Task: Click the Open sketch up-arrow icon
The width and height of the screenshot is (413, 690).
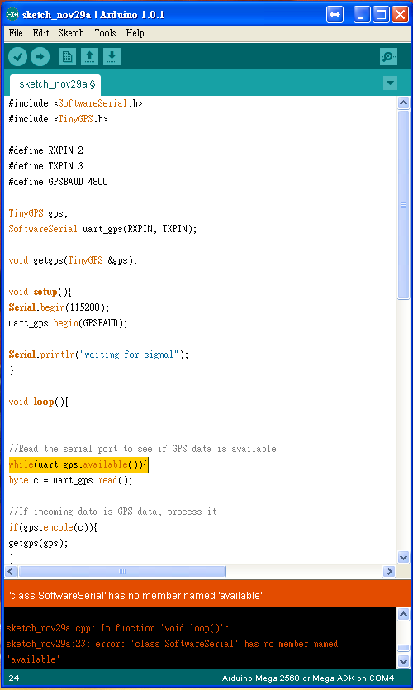Action: point(89,57)
